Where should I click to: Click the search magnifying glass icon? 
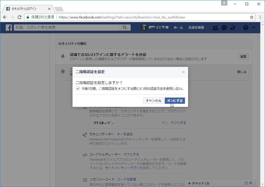point(124,27)
